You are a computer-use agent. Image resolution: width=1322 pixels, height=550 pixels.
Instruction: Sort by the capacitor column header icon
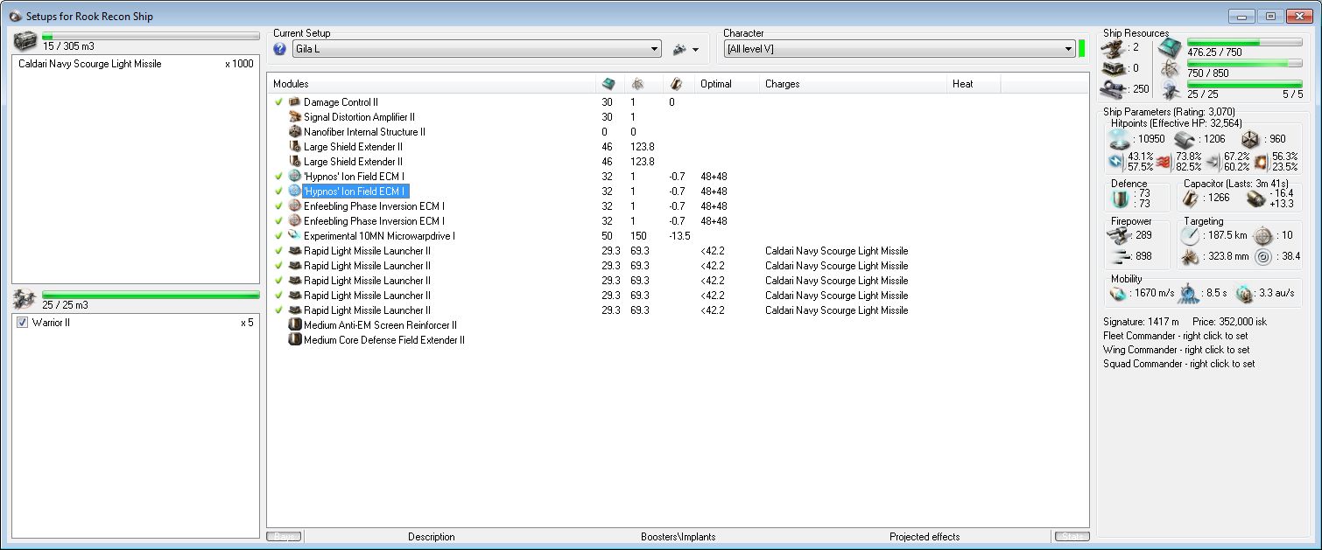click(675, 84)
